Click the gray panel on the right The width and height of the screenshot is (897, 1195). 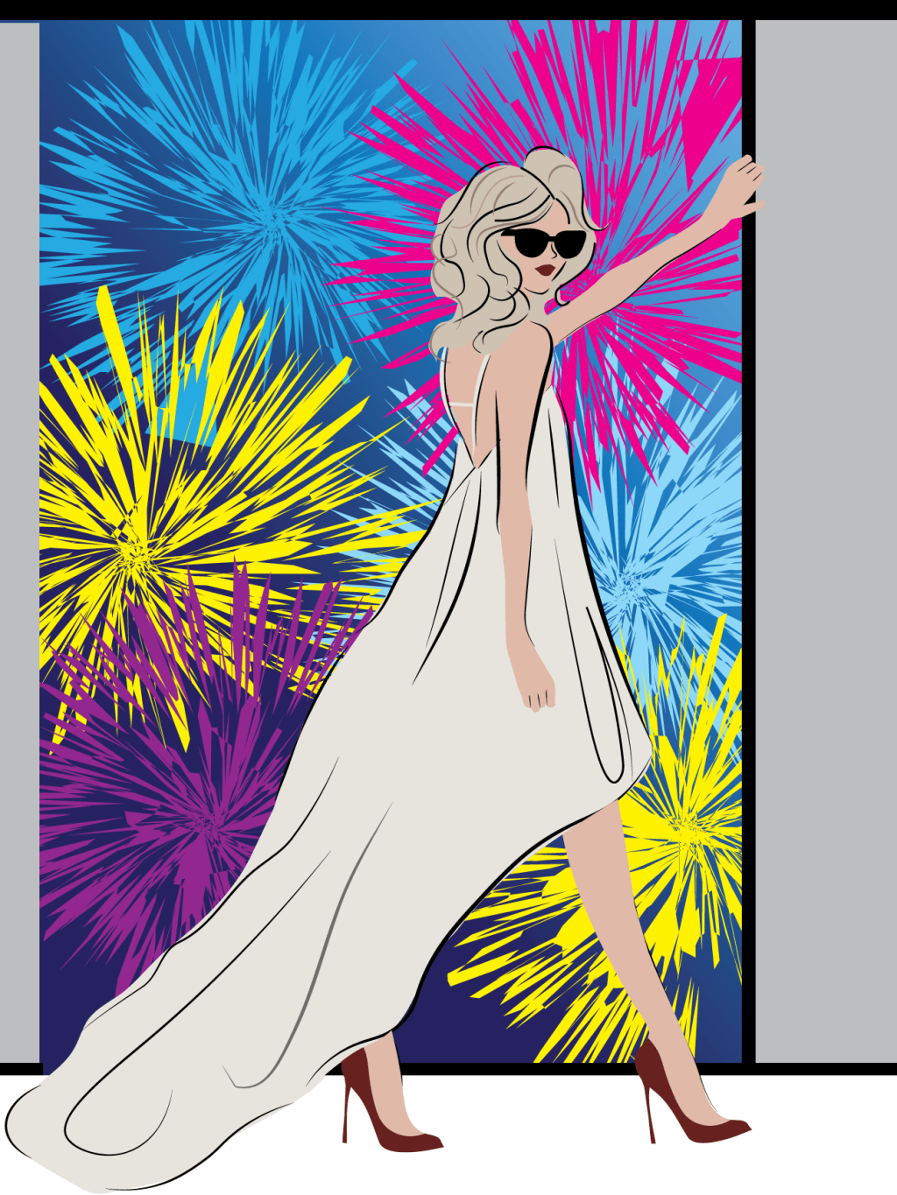[x=825, y=525]
